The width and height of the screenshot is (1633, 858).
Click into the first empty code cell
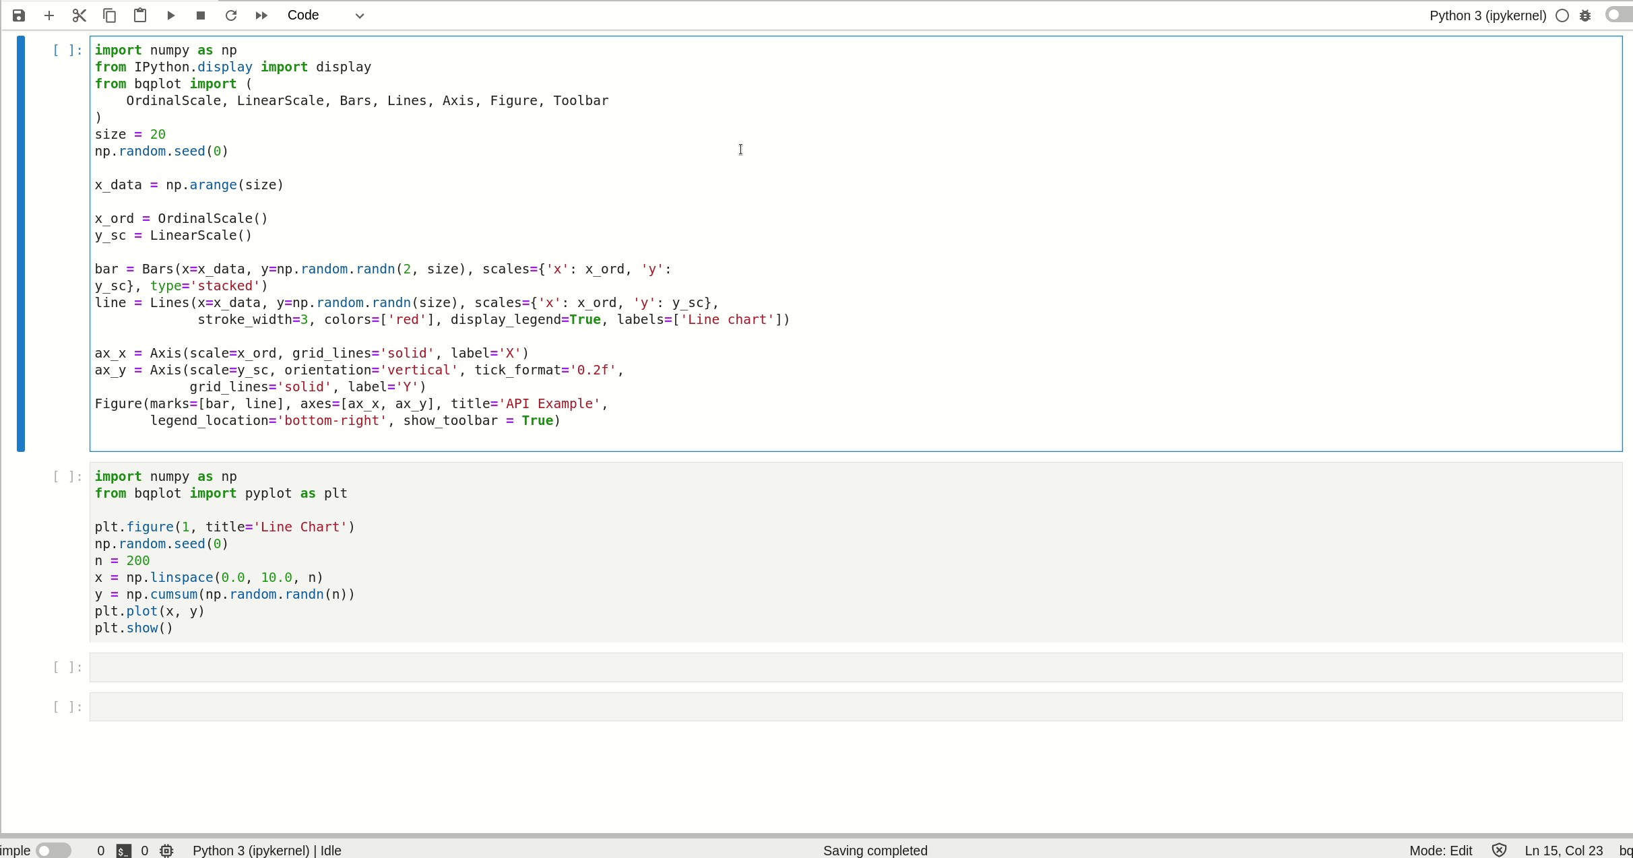(x=856, y=667)
